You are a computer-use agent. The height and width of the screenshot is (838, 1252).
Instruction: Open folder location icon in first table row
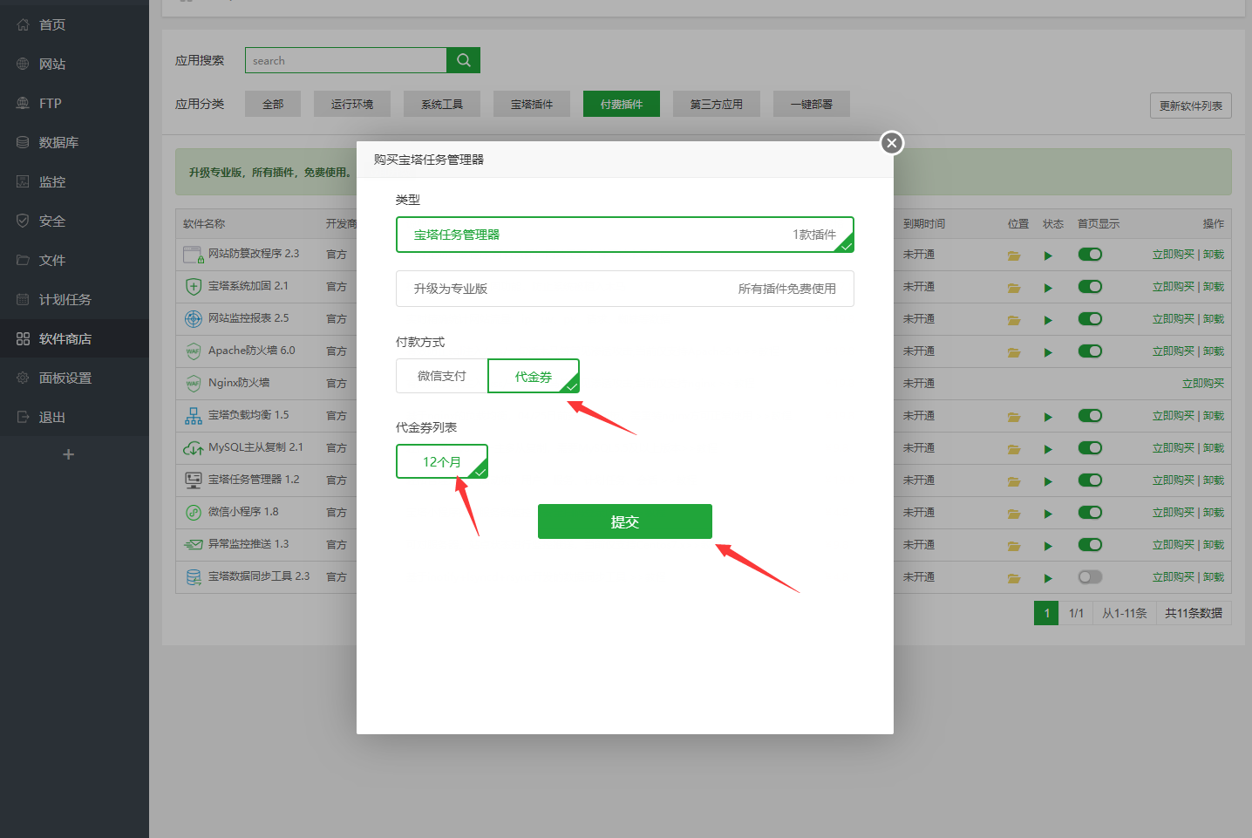[1014, 255]
